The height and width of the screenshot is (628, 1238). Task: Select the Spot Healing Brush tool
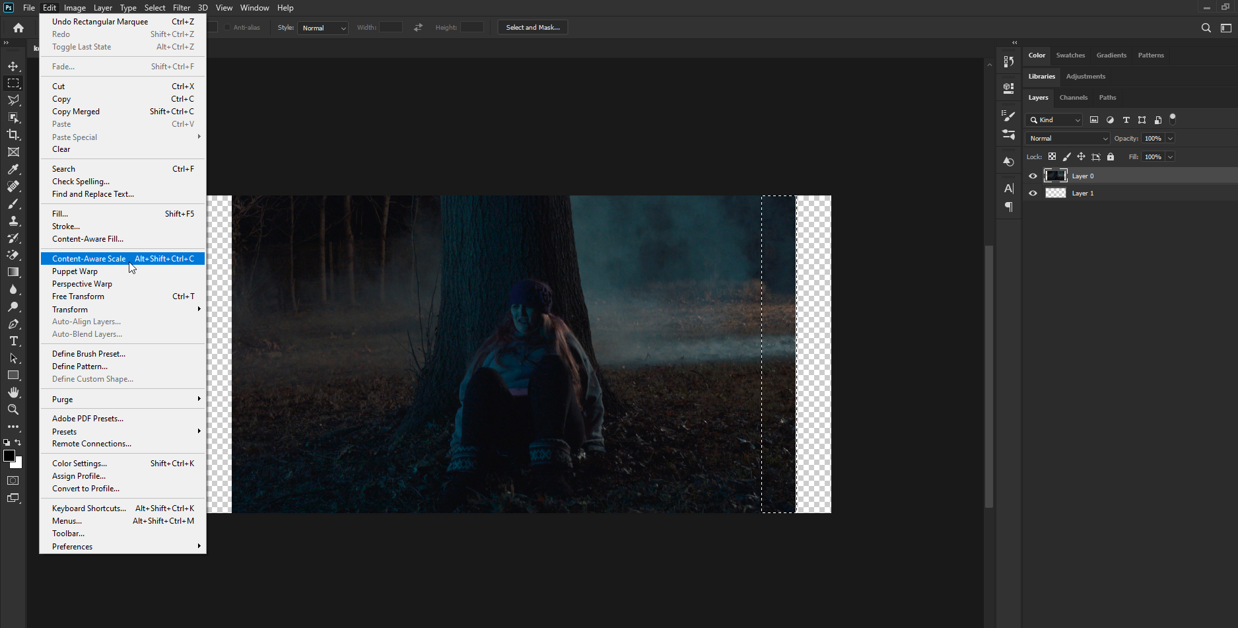(x=13, y=186)
